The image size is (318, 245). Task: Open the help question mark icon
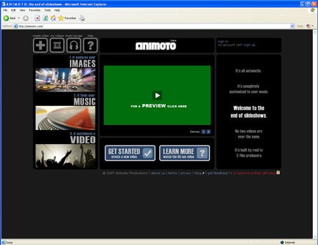point(90,45)
